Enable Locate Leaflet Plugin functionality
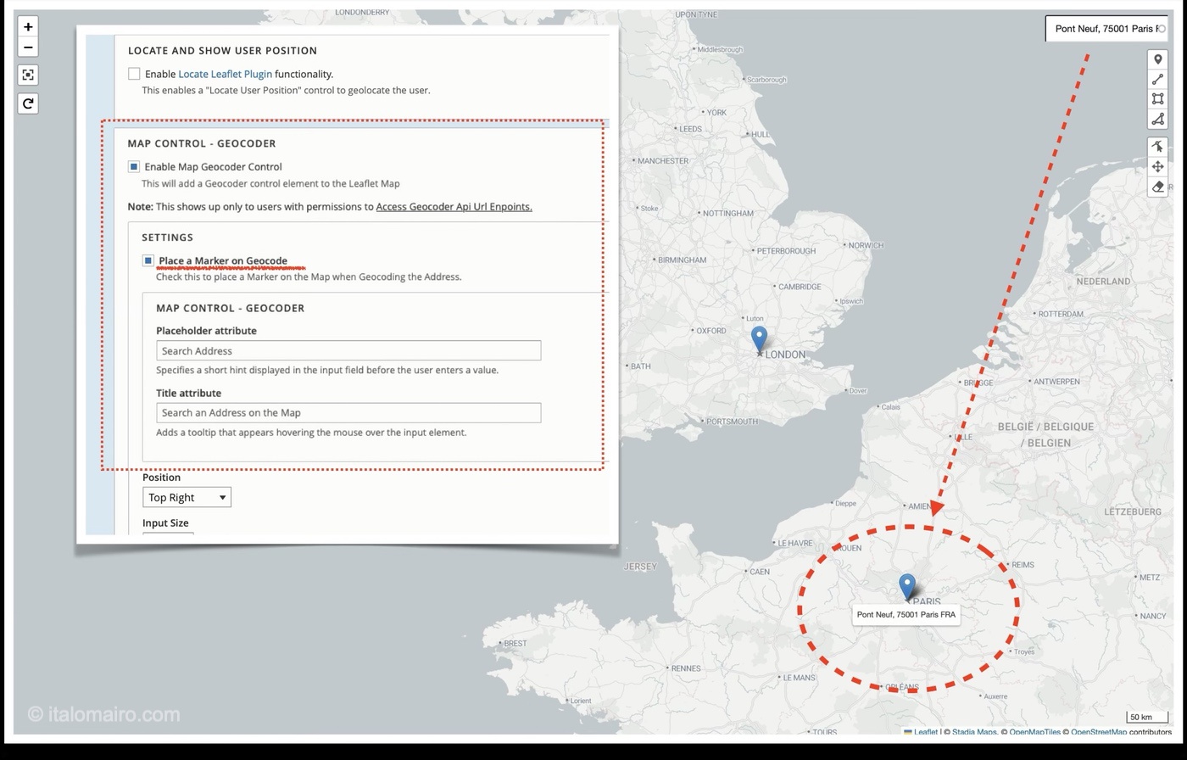Screen dimensions: 1187x760 (x=134, y=73)
